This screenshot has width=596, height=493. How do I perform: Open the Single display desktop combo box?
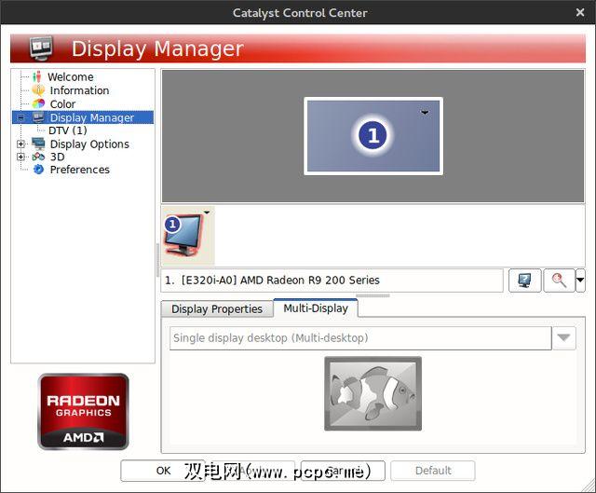pos(360,338)
